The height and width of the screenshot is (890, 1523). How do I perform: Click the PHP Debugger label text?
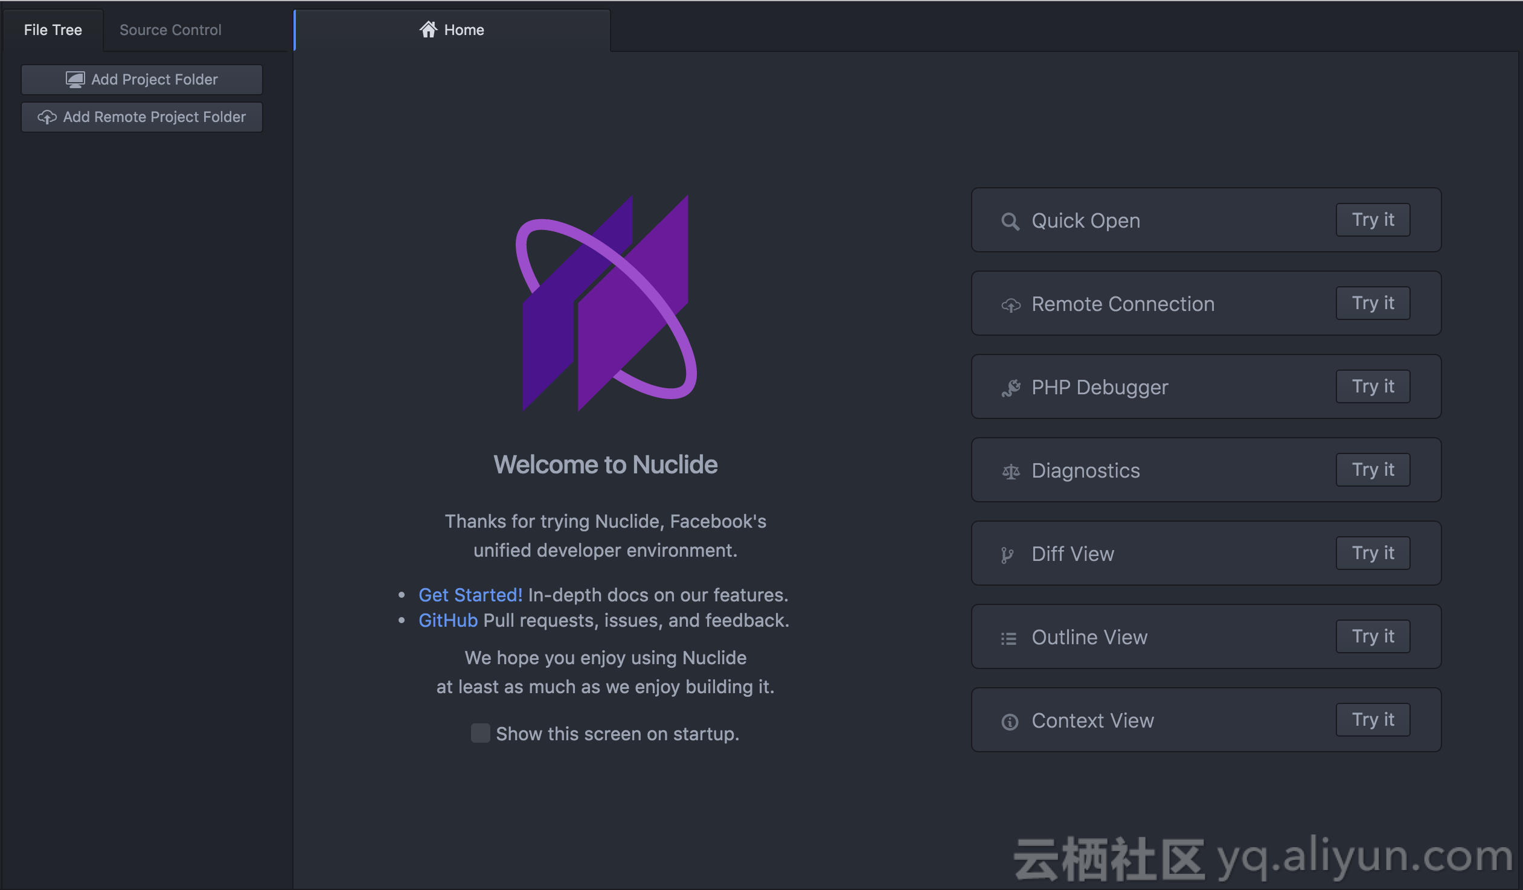[x=1100, y=387]
